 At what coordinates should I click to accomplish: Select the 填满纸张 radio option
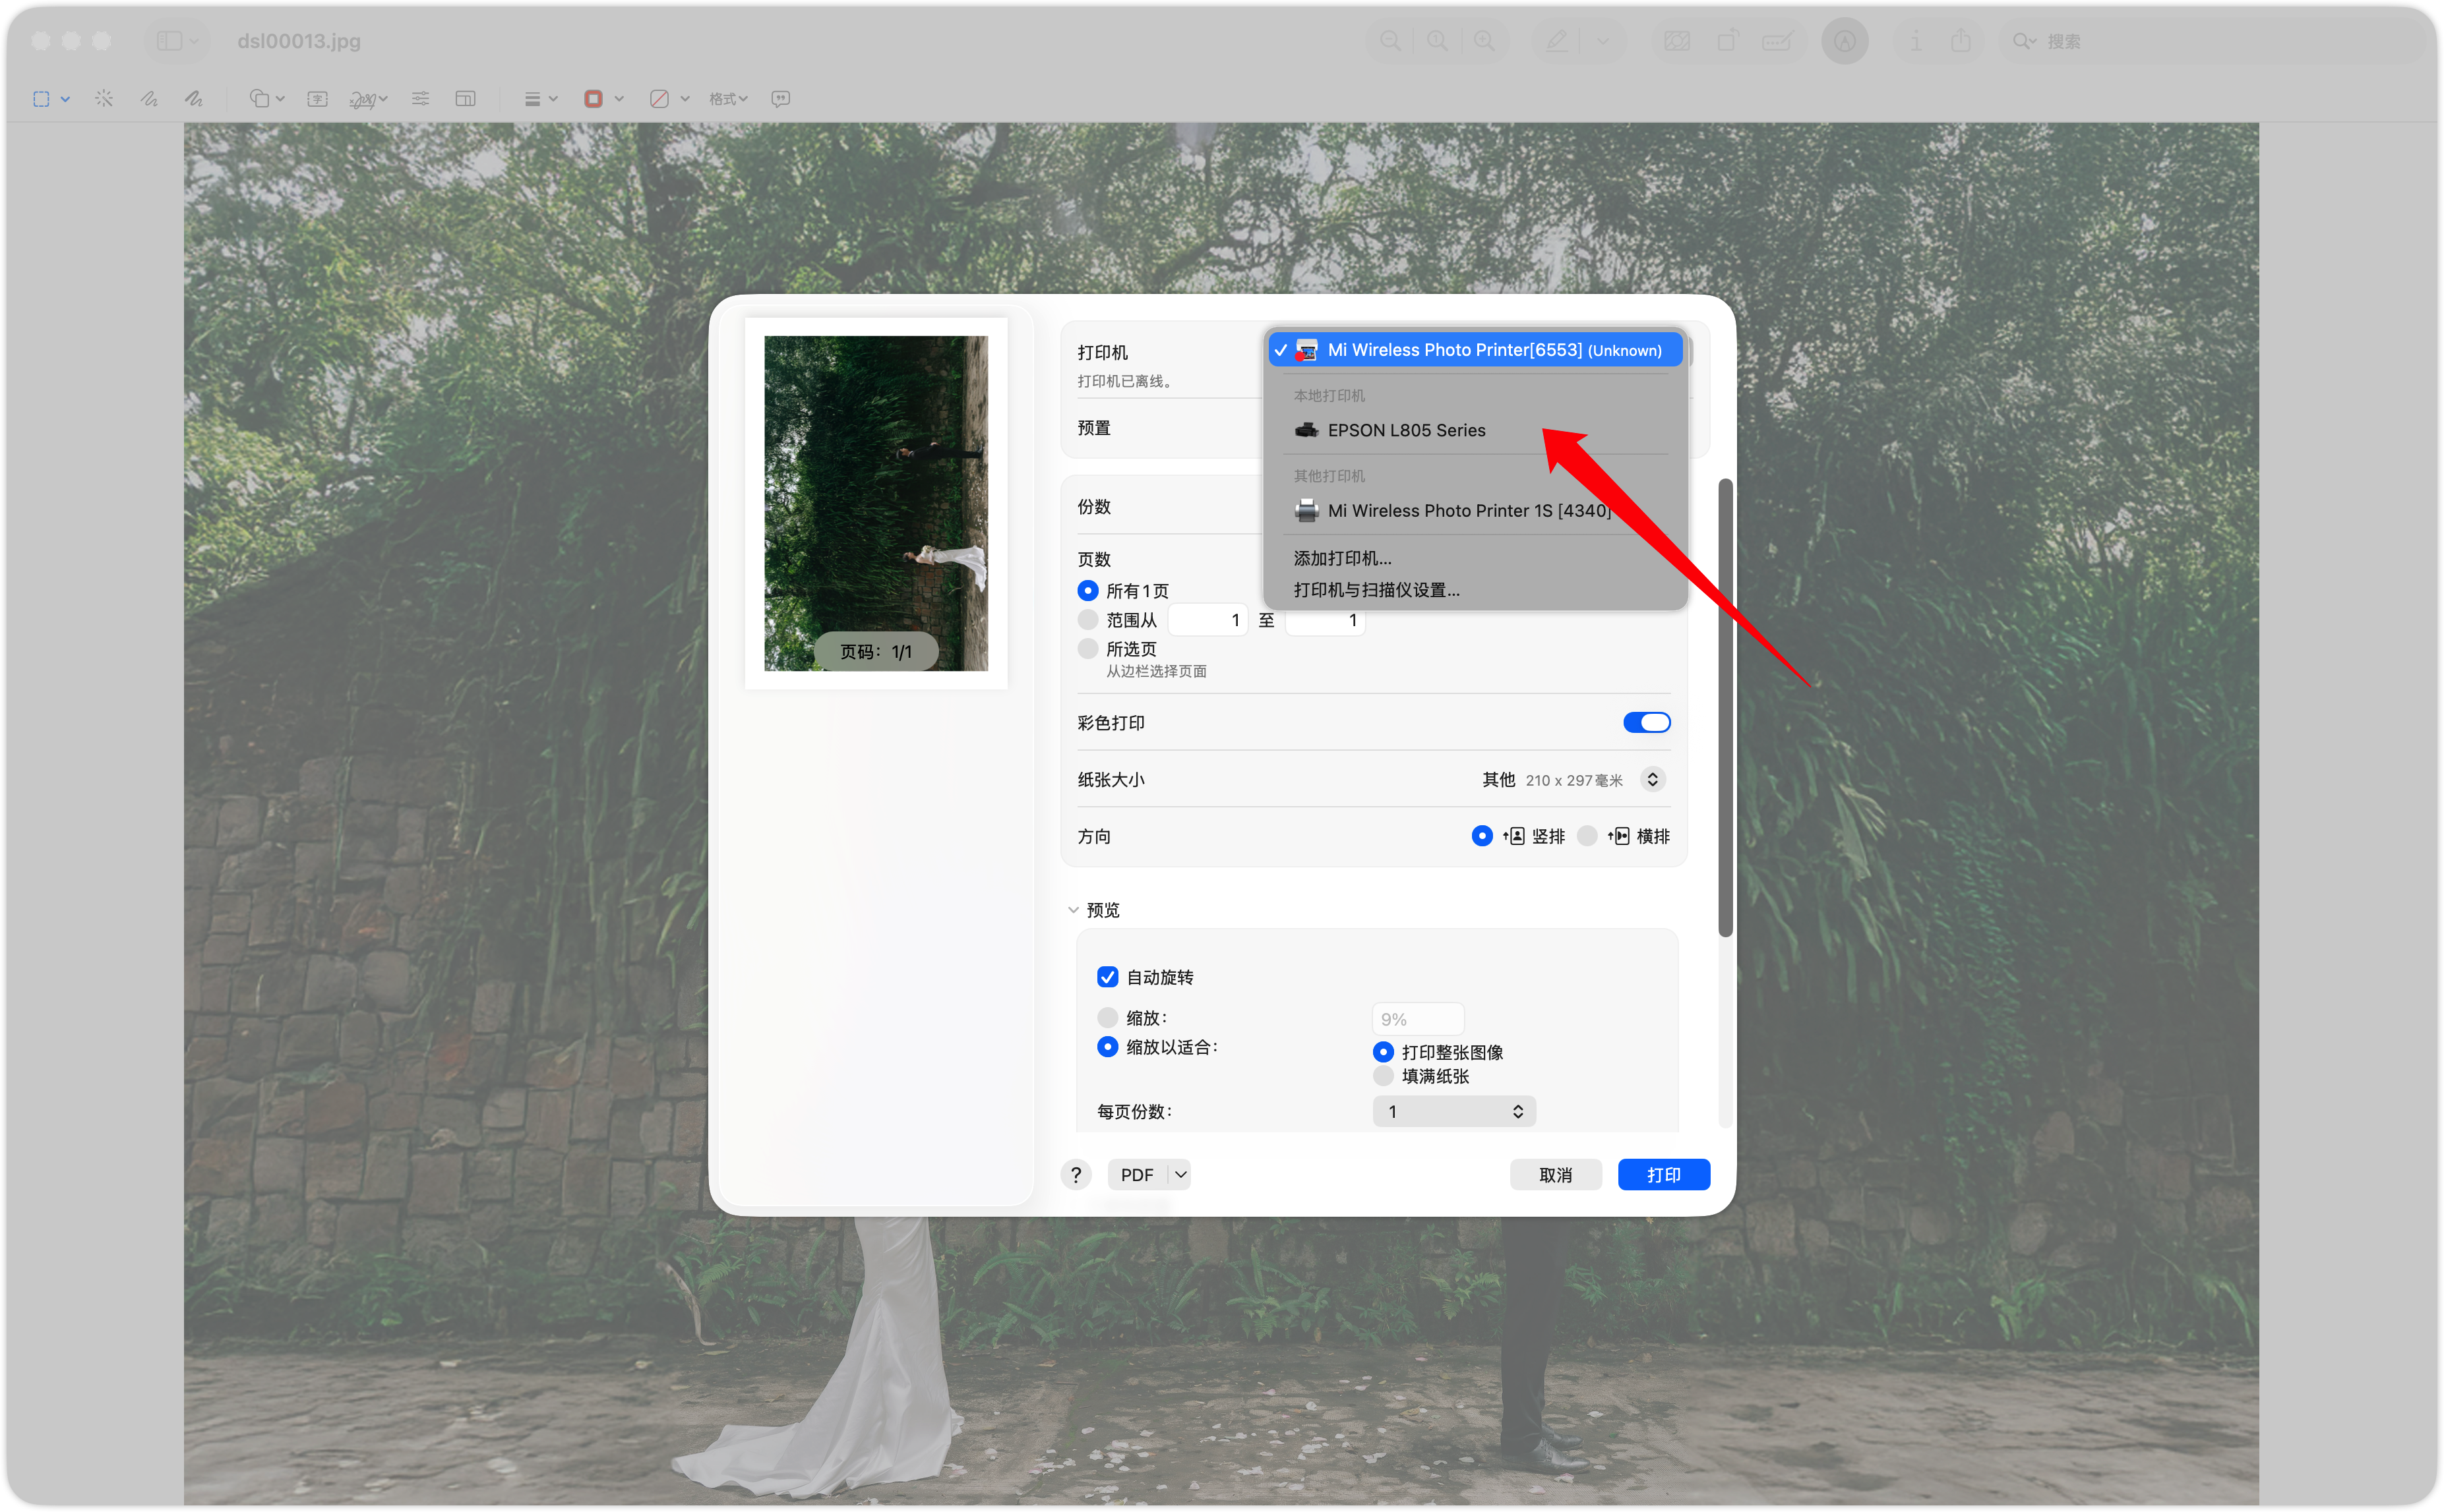pyautogui.click(x=1384, y=1076)
